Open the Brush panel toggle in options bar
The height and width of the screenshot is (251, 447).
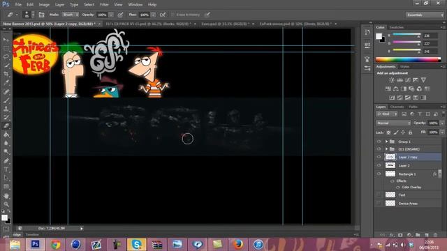[42, 15]
